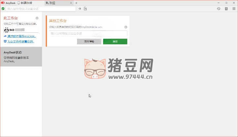Click info icon in 其他工作台 panel
This screenshot has width=238, height=137.
click(x=126, y=27)
